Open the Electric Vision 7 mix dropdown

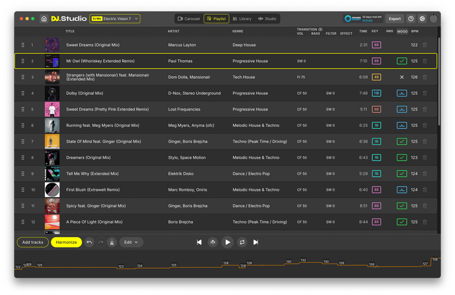(x=115, y=19)
